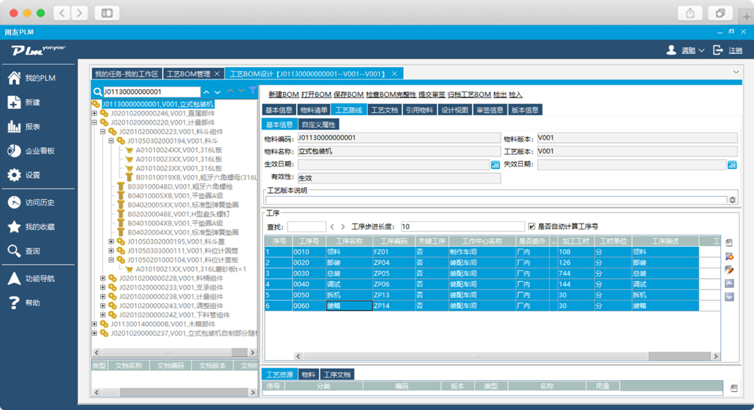Screen dimensions: 754x410
Task: Toggle 是否自动计算工序号 checkbox
Action: tap(532, 226)
